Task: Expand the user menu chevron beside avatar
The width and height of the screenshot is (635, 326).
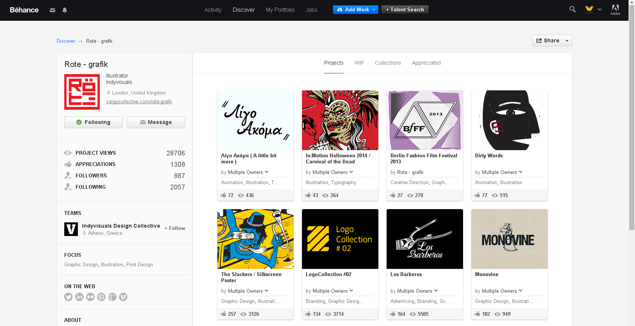Action: point(600,9)
